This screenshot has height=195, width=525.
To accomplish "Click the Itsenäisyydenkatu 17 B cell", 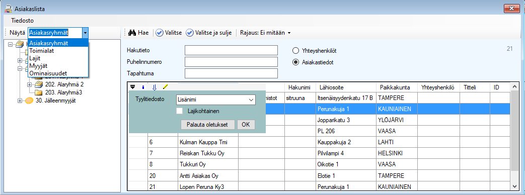I will point(346,98).
